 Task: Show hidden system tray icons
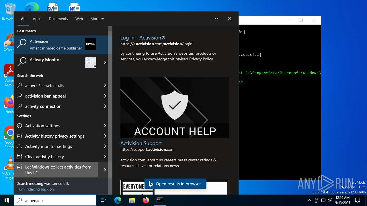[309, 200]
